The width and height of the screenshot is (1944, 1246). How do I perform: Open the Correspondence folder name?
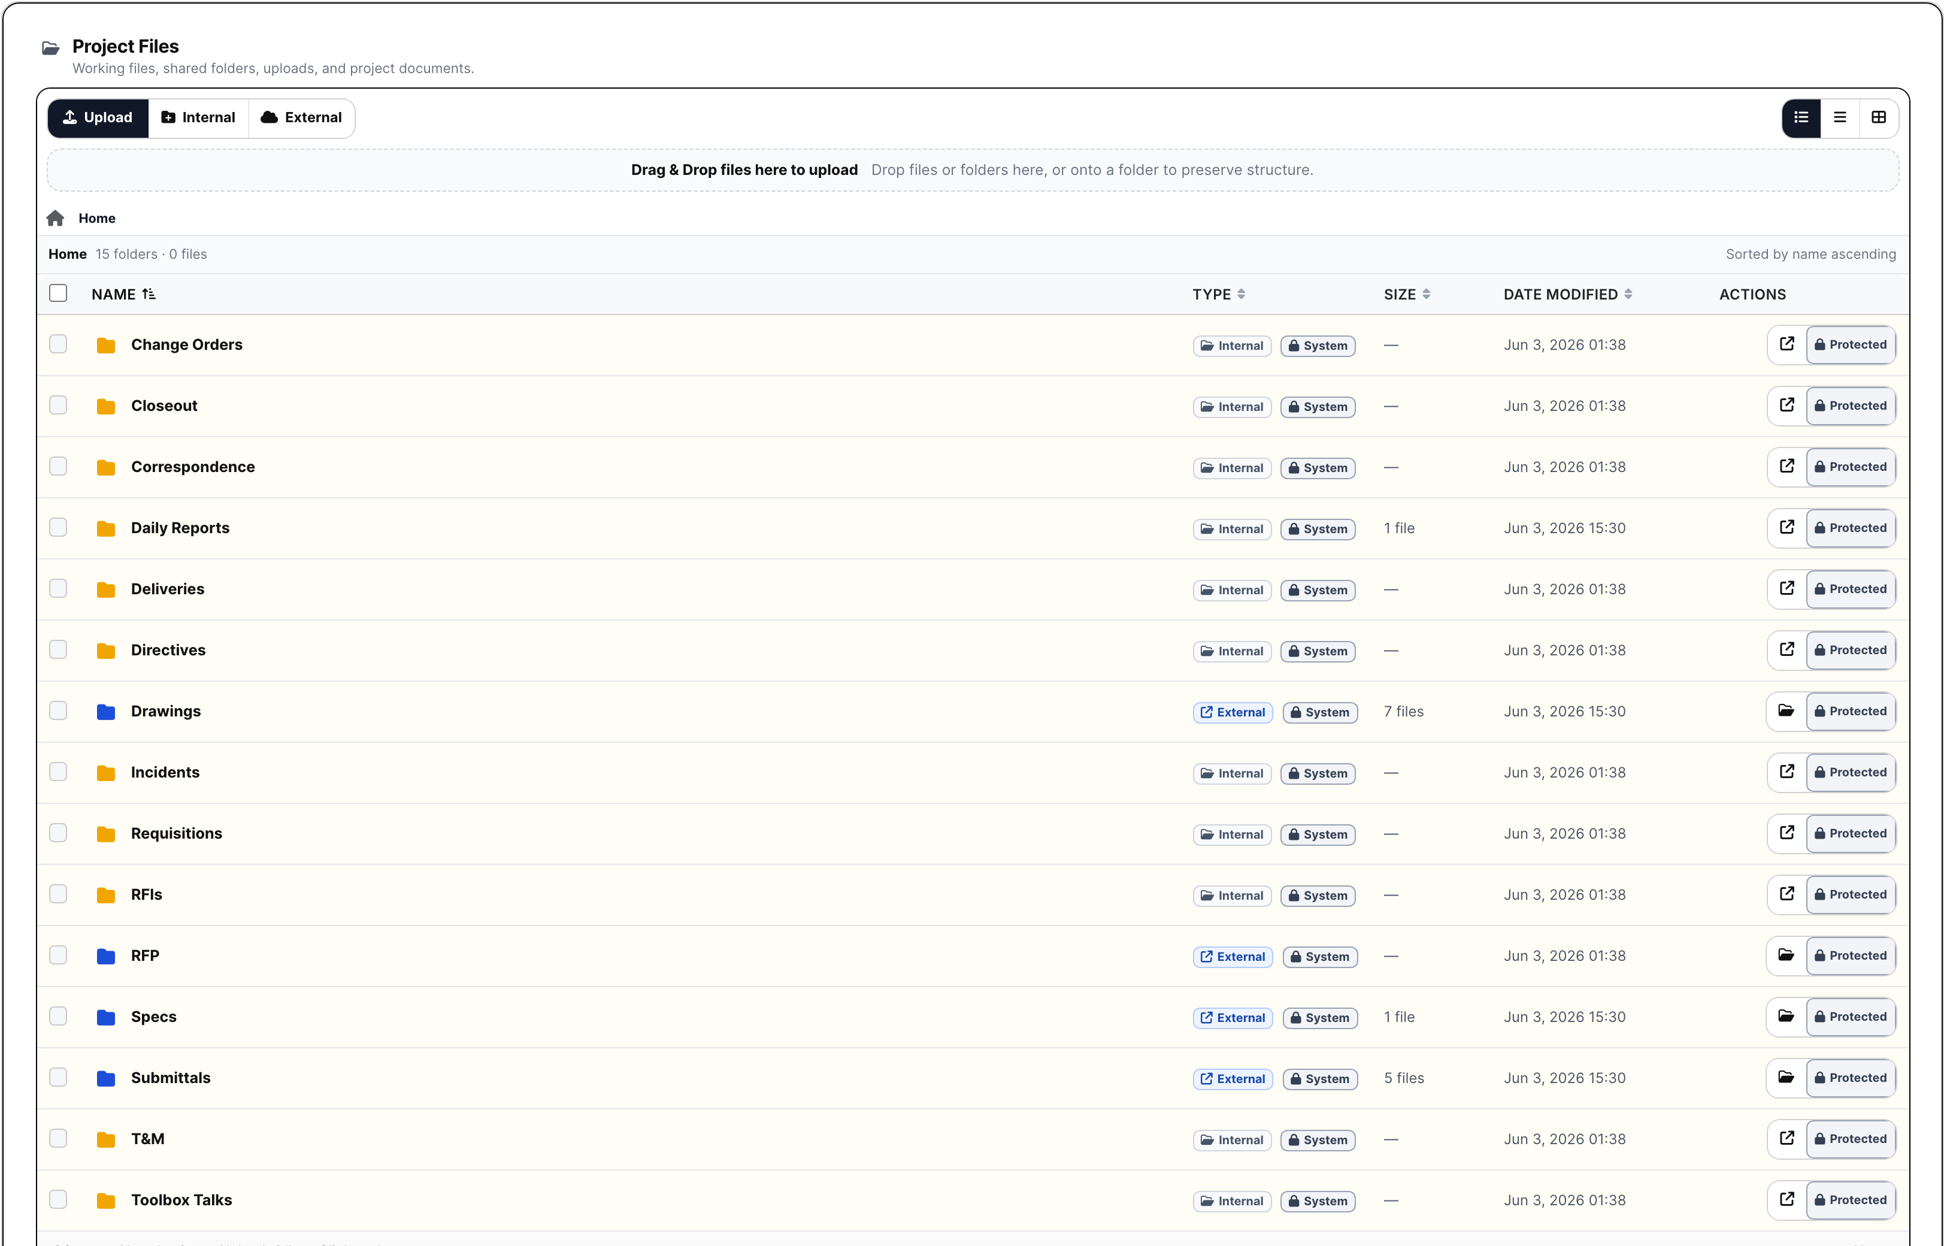(x=192, y=467)
